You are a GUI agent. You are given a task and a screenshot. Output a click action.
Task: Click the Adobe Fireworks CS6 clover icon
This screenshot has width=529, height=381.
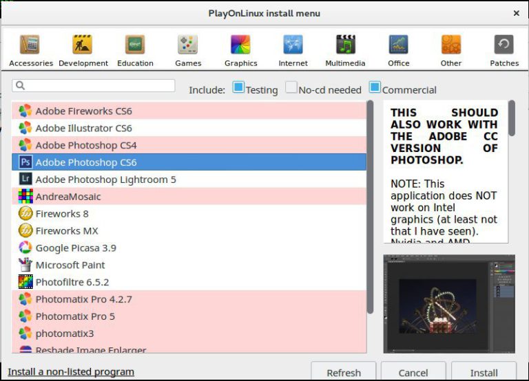[25, 111]
